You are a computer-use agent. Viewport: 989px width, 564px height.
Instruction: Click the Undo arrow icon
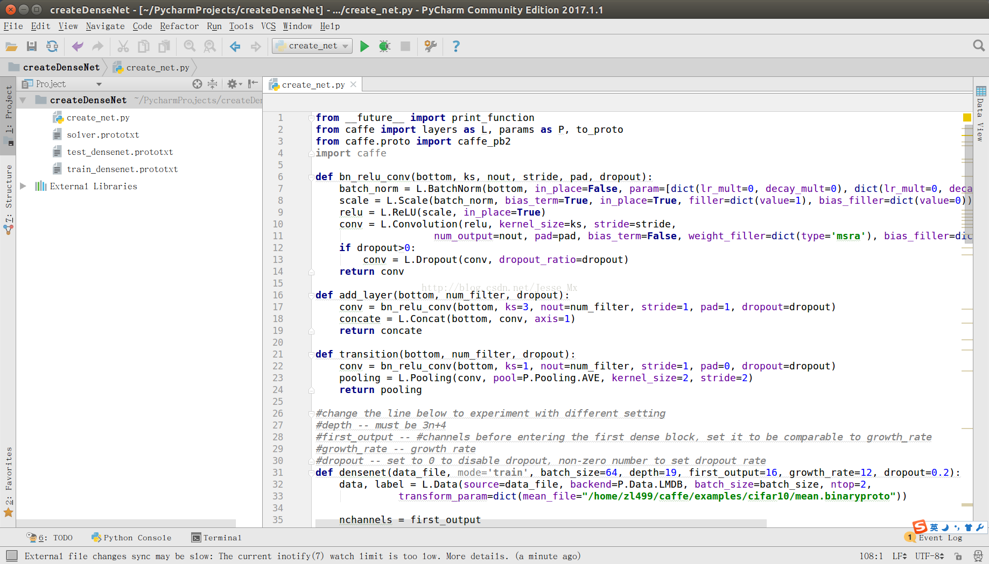coord(78,47)
